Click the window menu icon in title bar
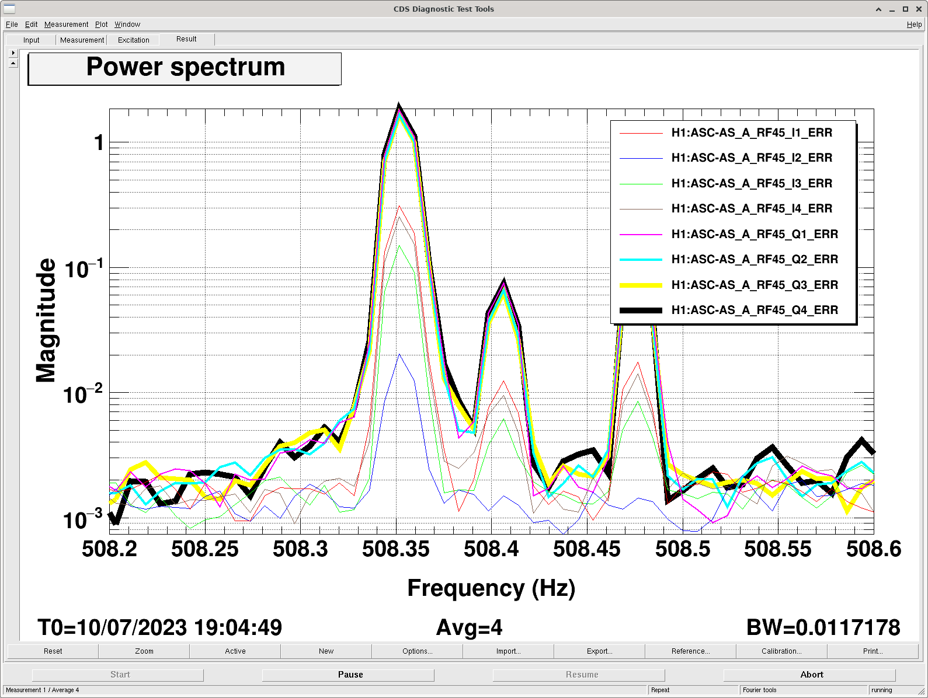 [9, 9]
